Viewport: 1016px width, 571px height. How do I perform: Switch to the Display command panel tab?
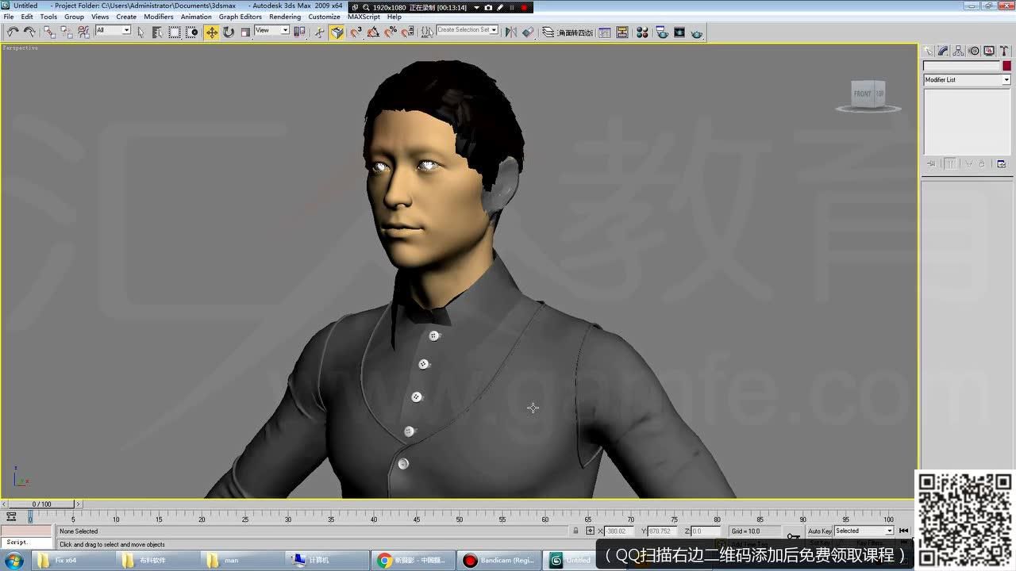point(989,51)
